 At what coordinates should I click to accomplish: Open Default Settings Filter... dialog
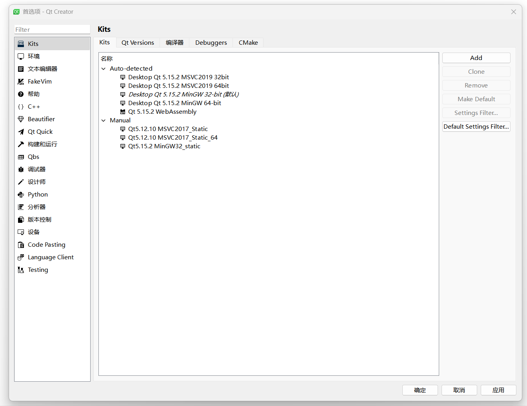(x=476, y=126)
